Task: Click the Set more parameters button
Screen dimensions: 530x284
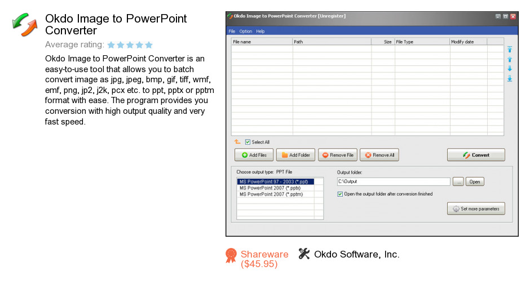Action: pos(476,208)
